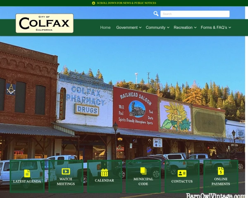Screen dimensions: 248x198
Task: Click 'Scroll down for news & public notices'
Action: tap(126, 3)
